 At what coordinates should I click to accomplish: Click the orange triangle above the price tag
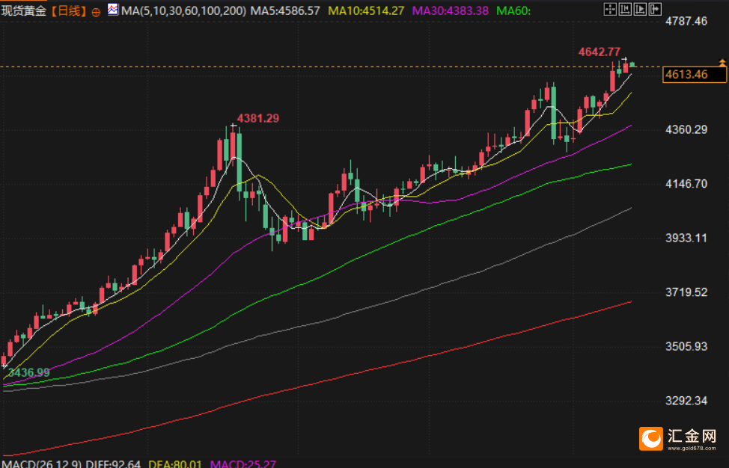(x=722, y=62)
